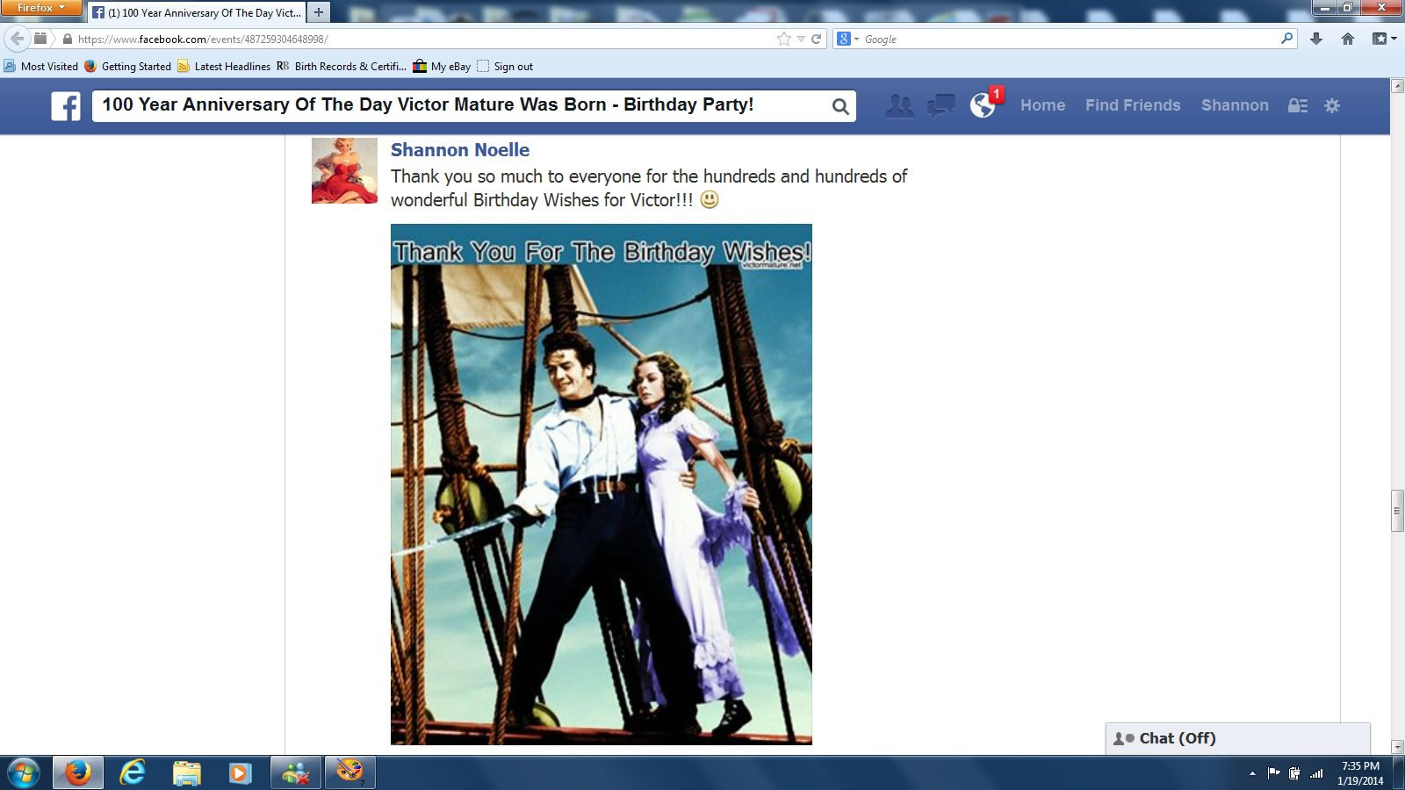
Task: Open Birth Records & Certifi... bookmark
Action: click(x=341, y=66)
